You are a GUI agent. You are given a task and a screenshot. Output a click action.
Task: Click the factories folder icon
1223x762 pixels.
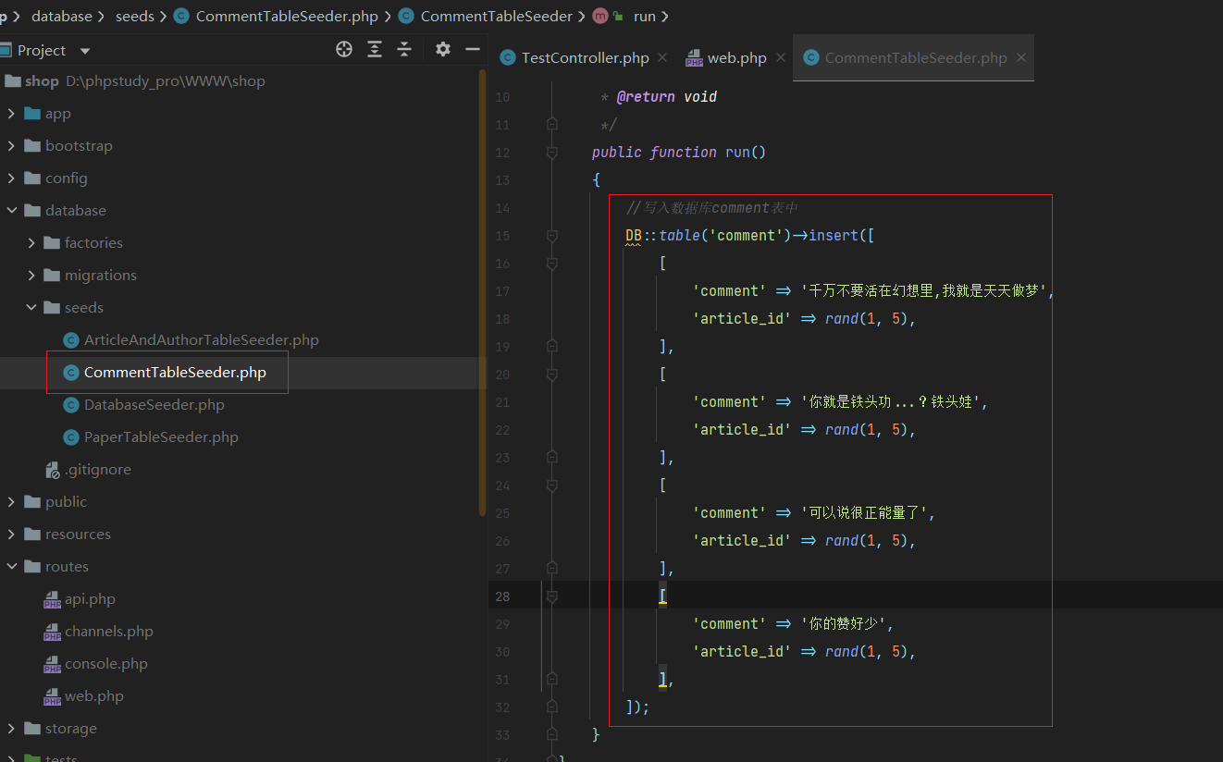pos(52,243)
